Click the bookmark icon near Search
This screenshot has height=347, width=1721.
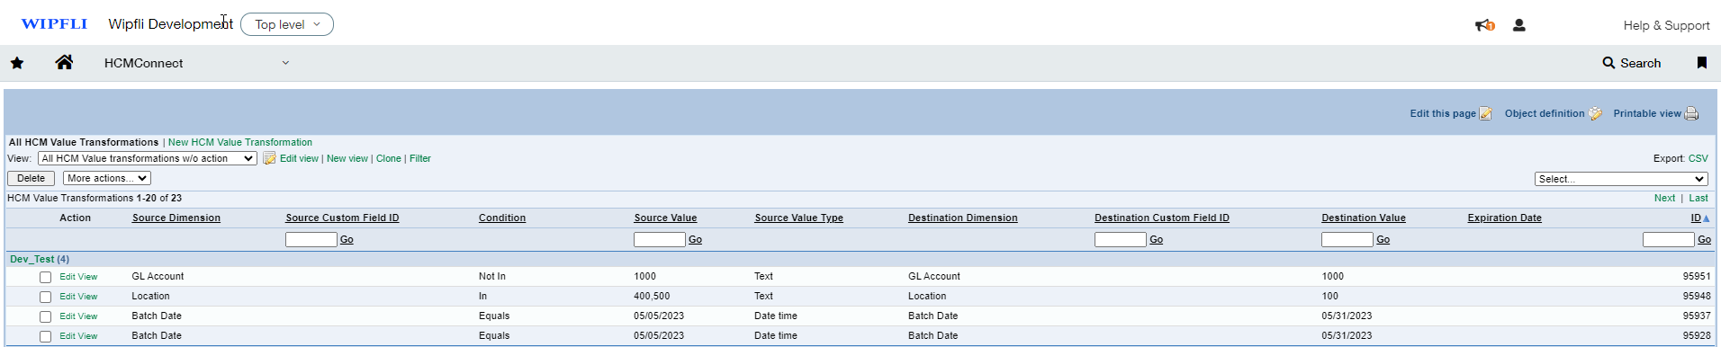1702,63
